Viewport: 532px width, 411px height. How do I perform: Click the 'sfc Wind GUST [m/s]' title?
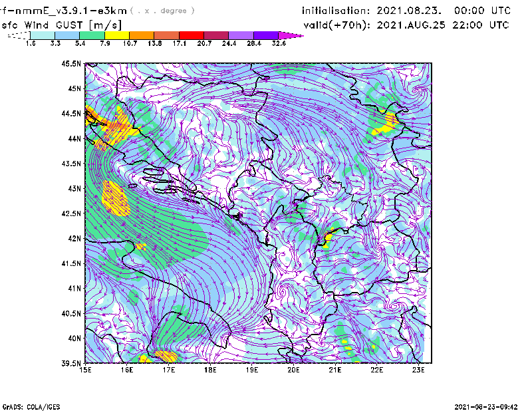point(61,25)
